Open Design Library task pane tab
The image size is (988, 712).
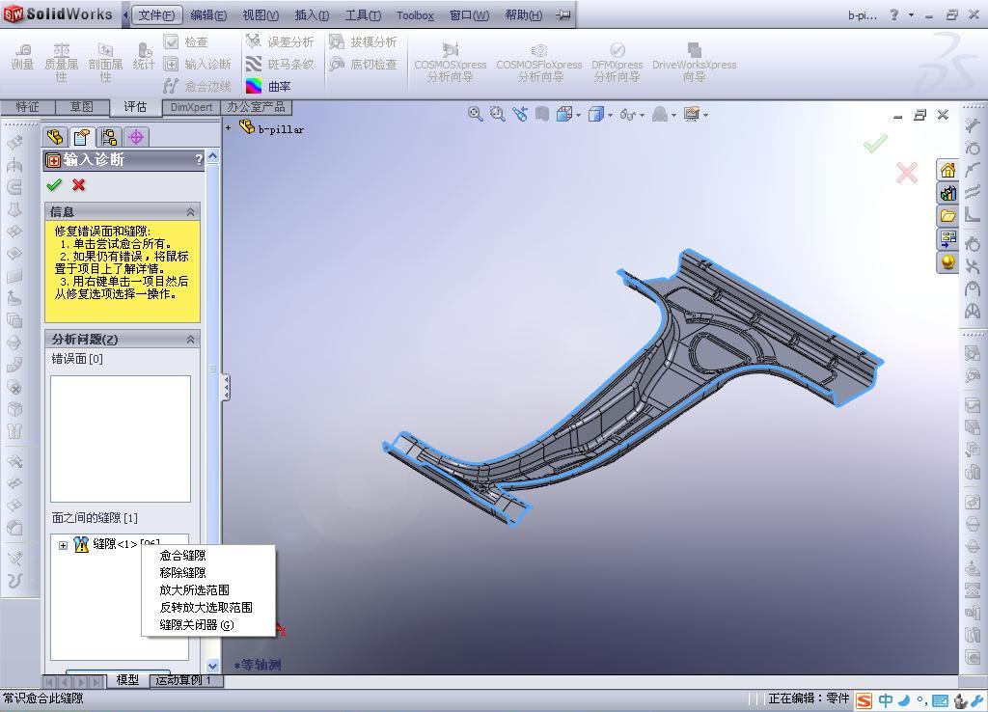point(947,193)
